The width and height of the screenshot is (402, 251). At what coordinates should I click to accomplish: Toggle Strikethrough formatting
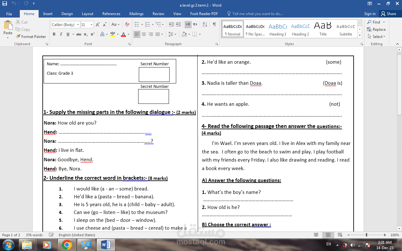click(x=79, y=34)
